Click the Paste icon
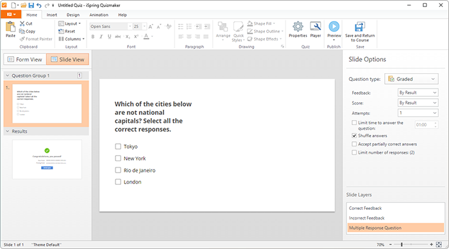 pos(11,27)
